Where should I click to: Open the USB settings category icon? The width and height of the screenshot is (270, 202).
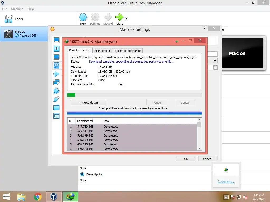pos(56,99)
